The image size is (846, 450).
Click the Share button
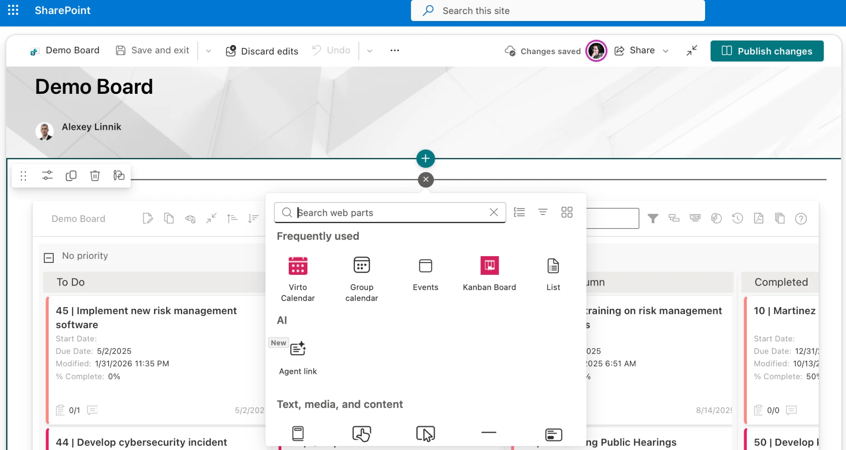click(x=635, y=50)
